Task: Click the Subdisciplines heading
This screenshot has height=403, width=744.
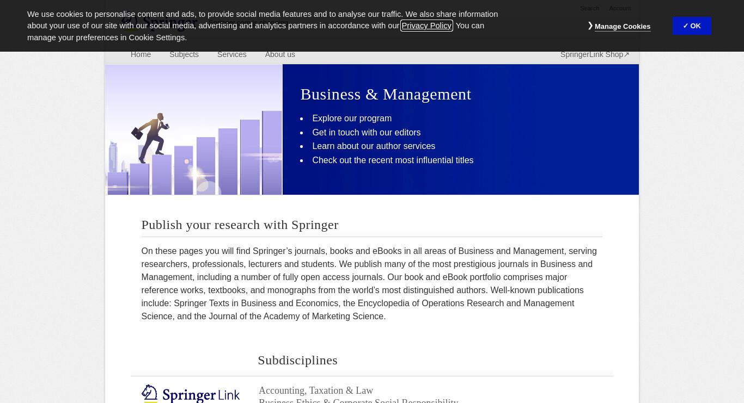Action: pyautogui.click(x=297, y=360)
